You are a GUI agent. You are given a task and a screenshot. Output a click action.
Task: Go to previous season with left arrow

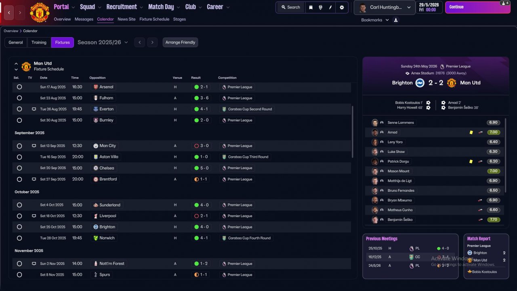[x=139, y=42]
